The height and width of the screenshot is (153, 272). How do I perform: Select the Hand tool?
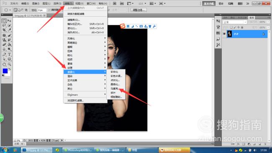(x=4, y=65)
